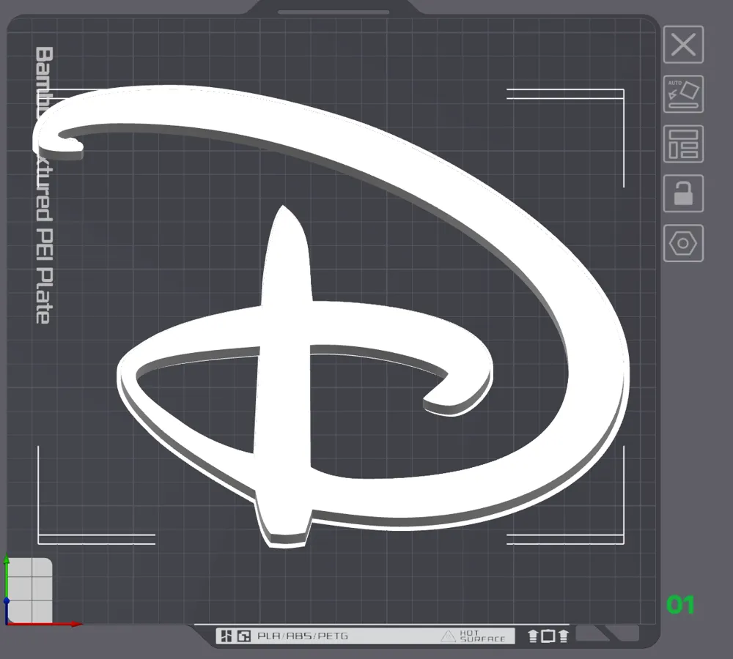
Task: Open the plate arrangement layout icon
Action: tap(684, 145)
